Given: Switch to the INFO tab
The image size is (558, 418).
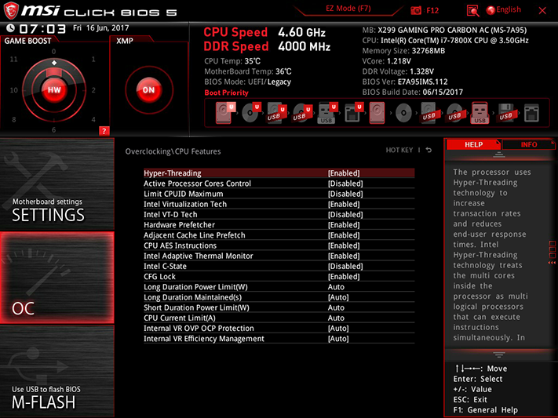Looking at the screenshot, I should click(528, 144).
